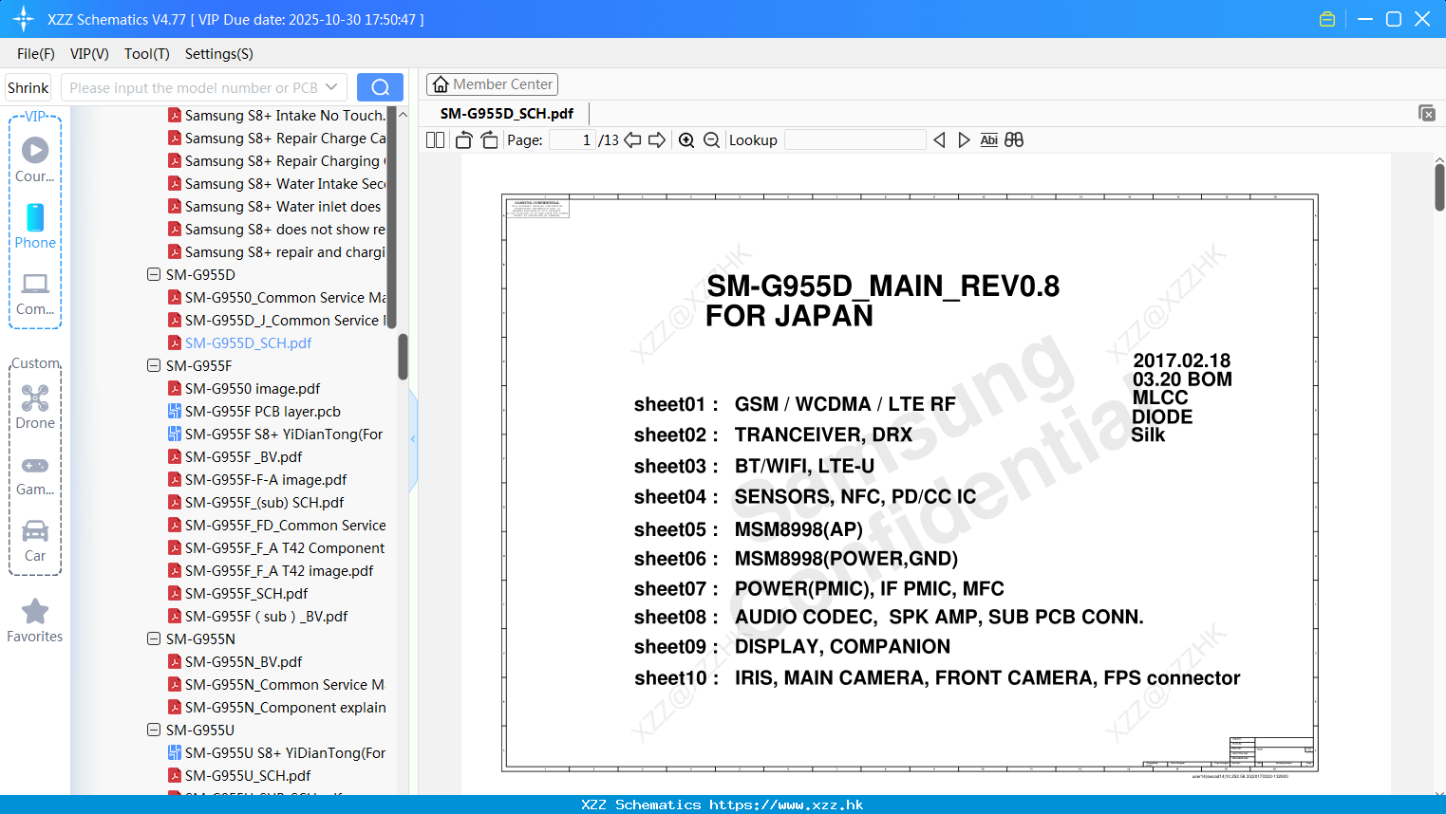
Task: Open SM-G955F _BV.pdf
Action: point(243,456)
